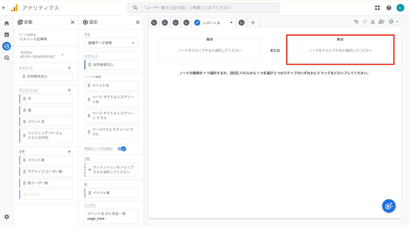410x227 pixels.
Task: Select the greyed セッション metric
Action: click(46, 195)
